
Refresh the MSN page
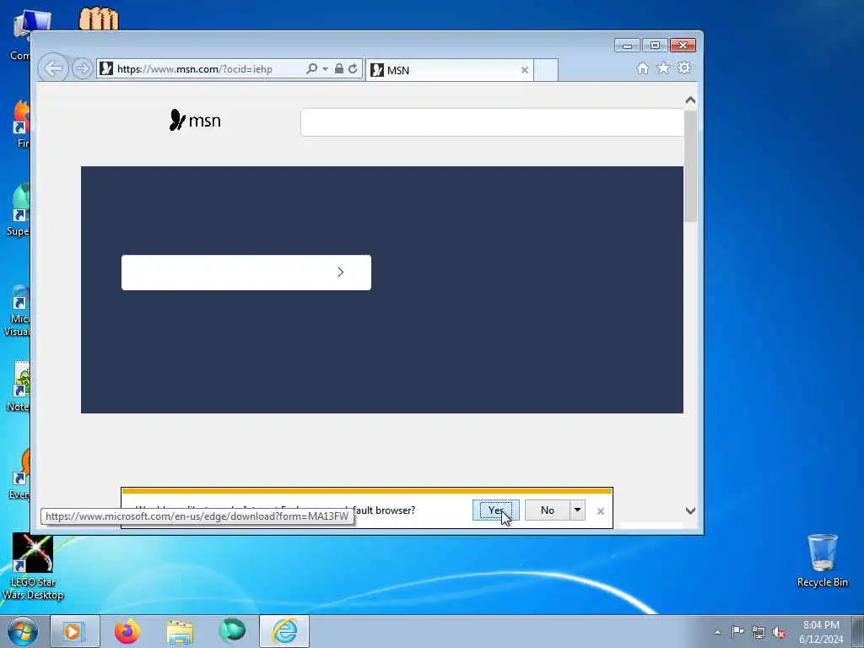point(354,69)
